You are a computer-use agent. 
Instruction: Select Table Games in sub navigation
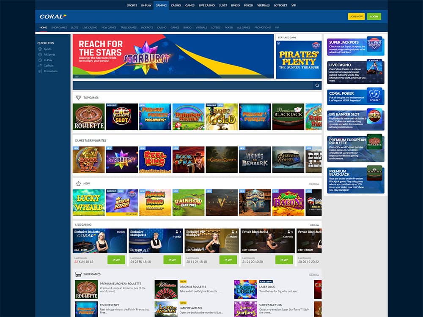click(x=129, y=27)
